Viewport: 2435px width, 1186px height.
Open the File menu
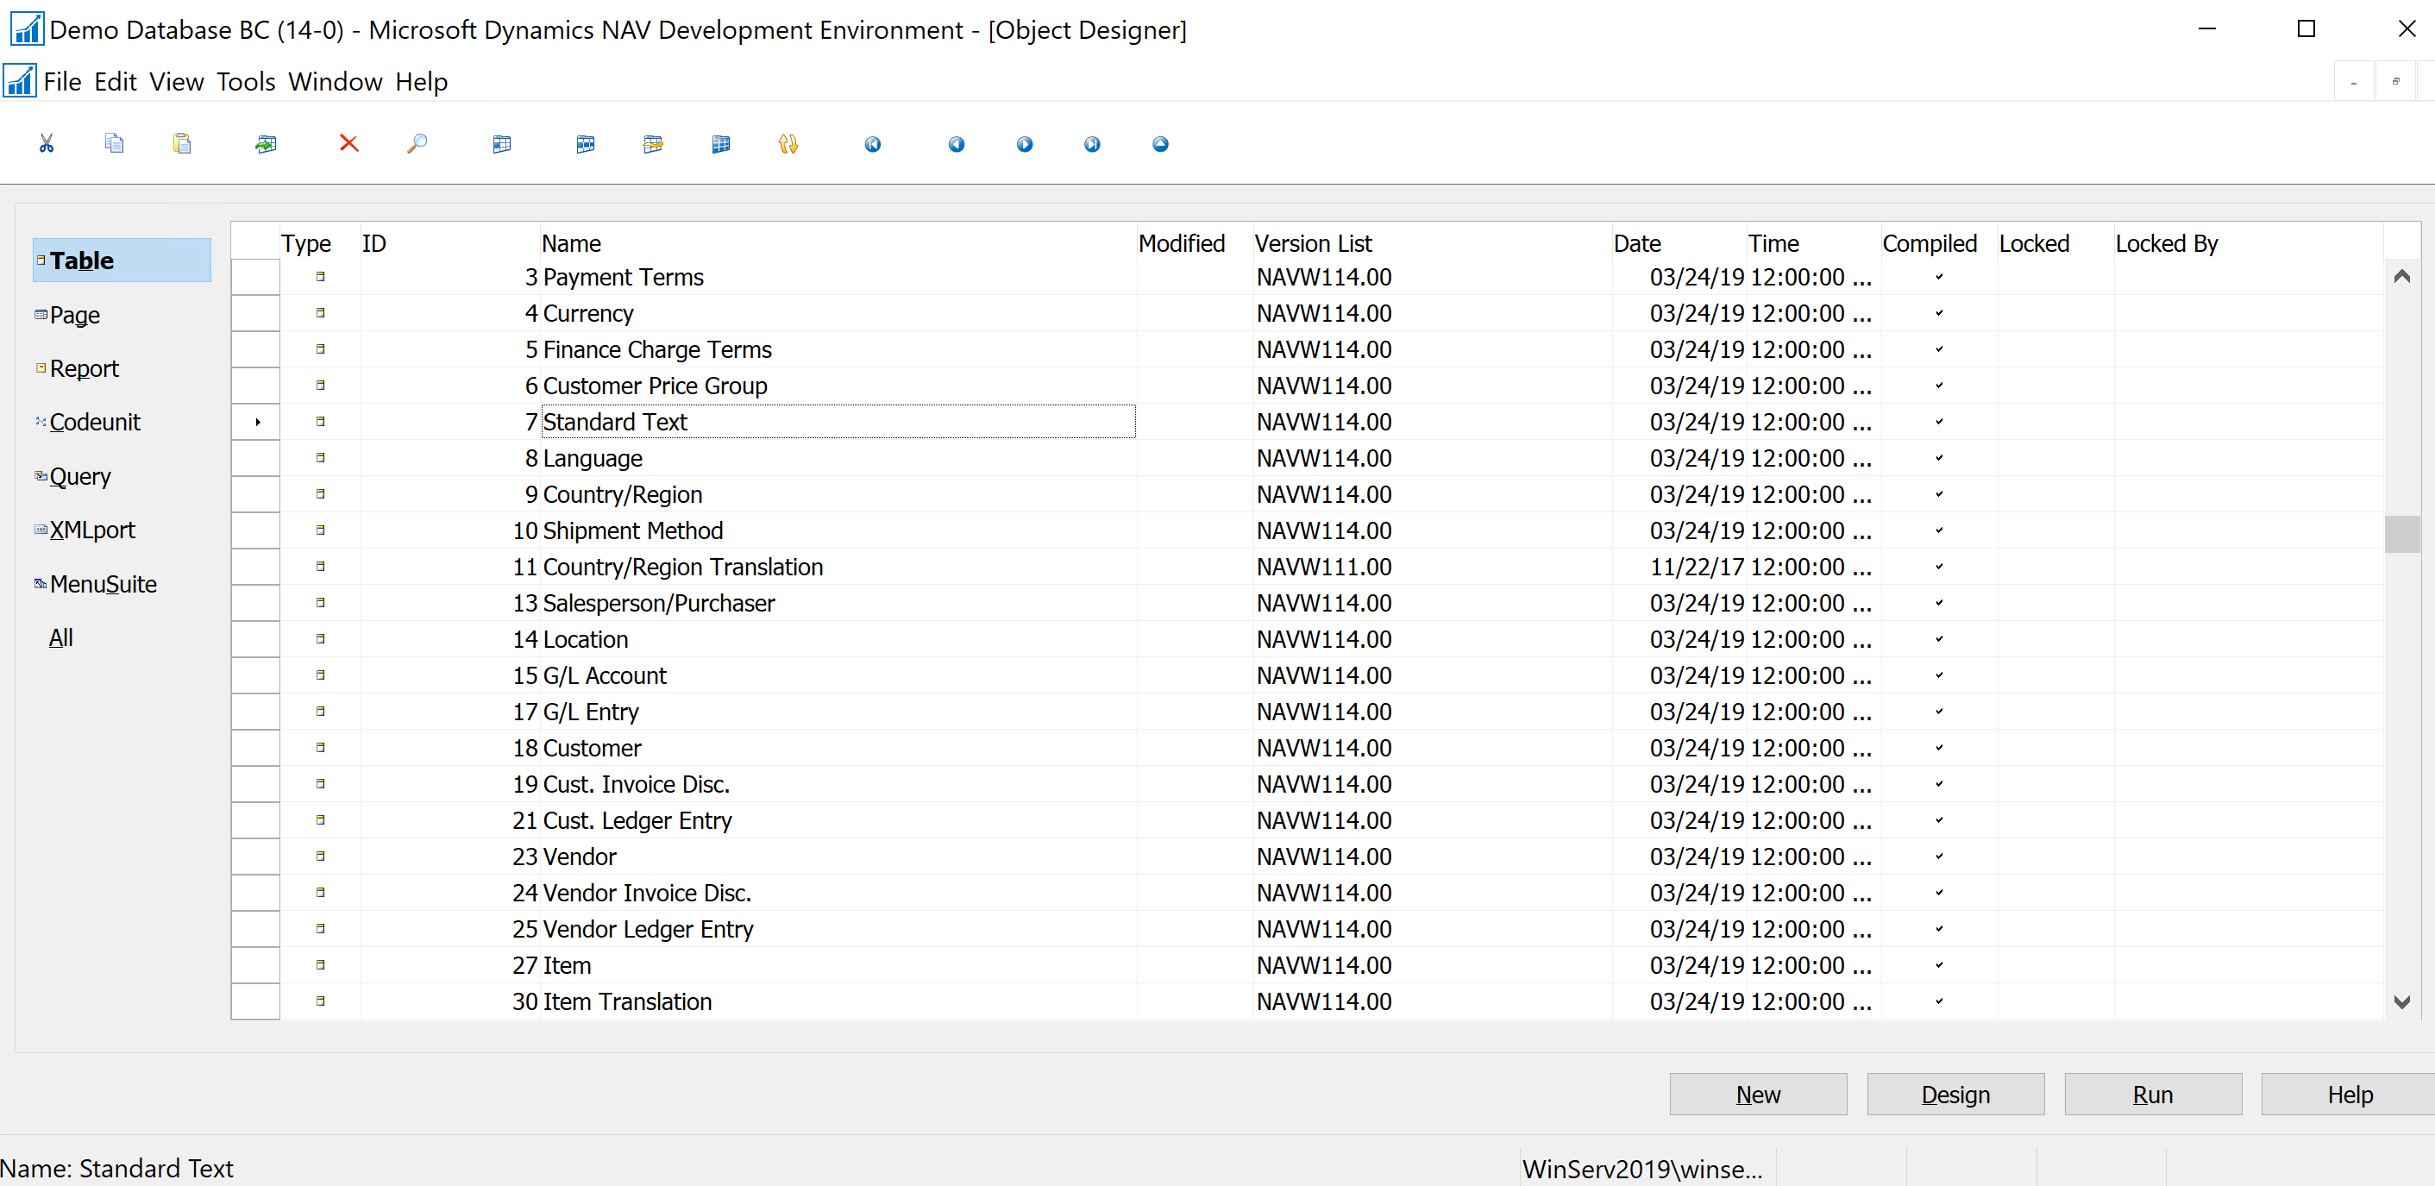[62, 82]
